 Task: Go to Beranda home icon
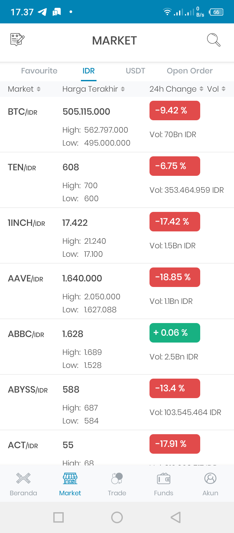[x=23, y=478]
